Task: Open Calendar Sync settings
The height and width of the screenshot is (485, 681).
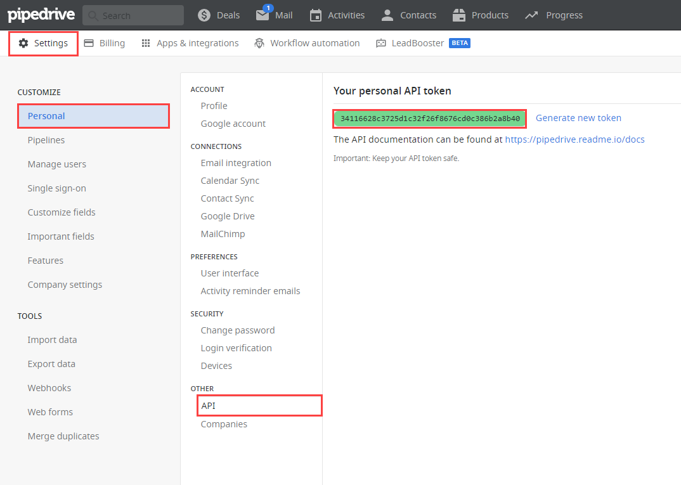Action: [x=230, y=181]
